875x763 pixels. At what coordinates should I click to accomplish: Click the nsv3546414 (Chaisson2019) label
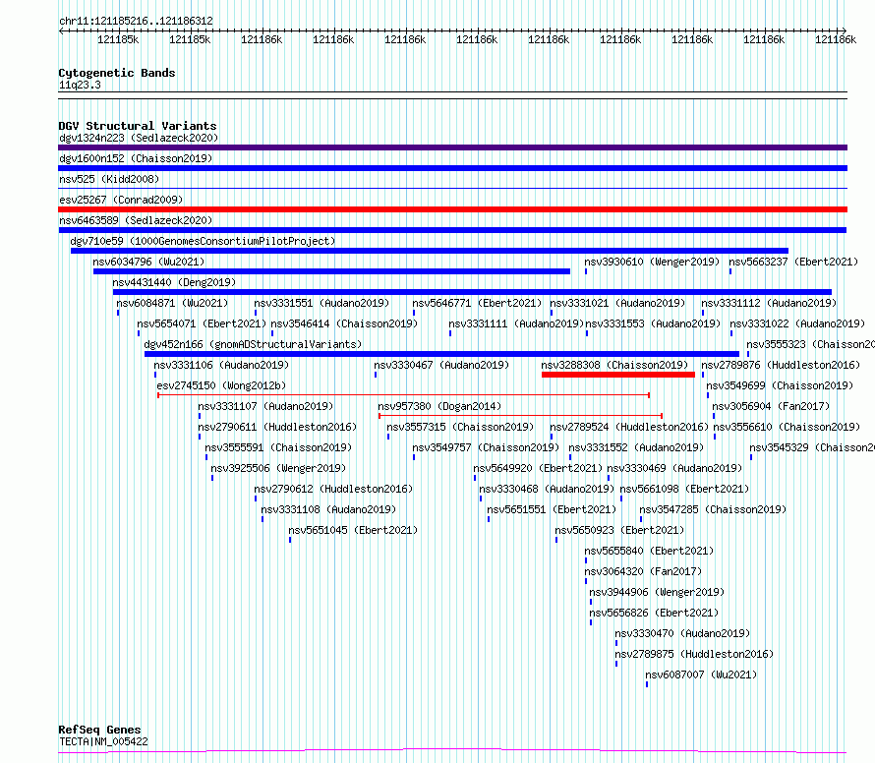[x=344, y=323]
